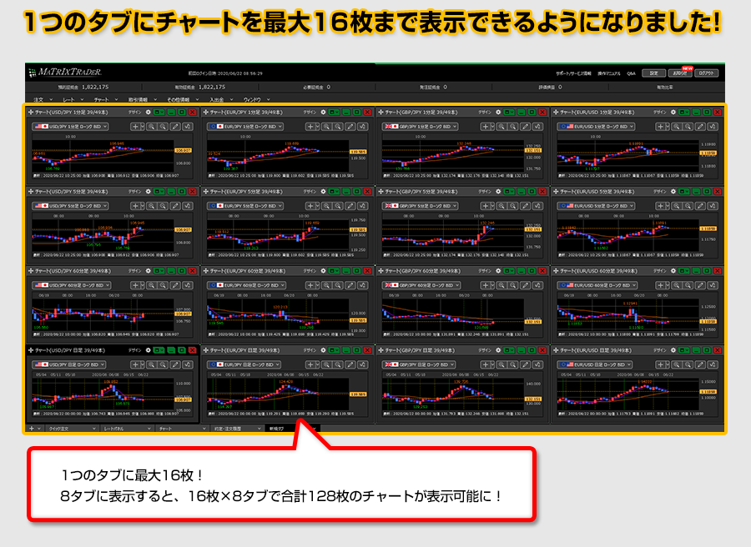Click デザイン on the EUR/USD 60分足 chart header

pos(660,271)
